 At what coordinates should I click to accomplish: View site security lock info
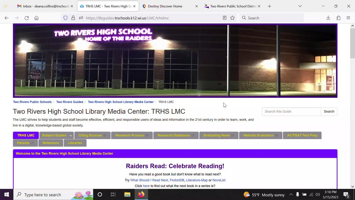[73, 18]
